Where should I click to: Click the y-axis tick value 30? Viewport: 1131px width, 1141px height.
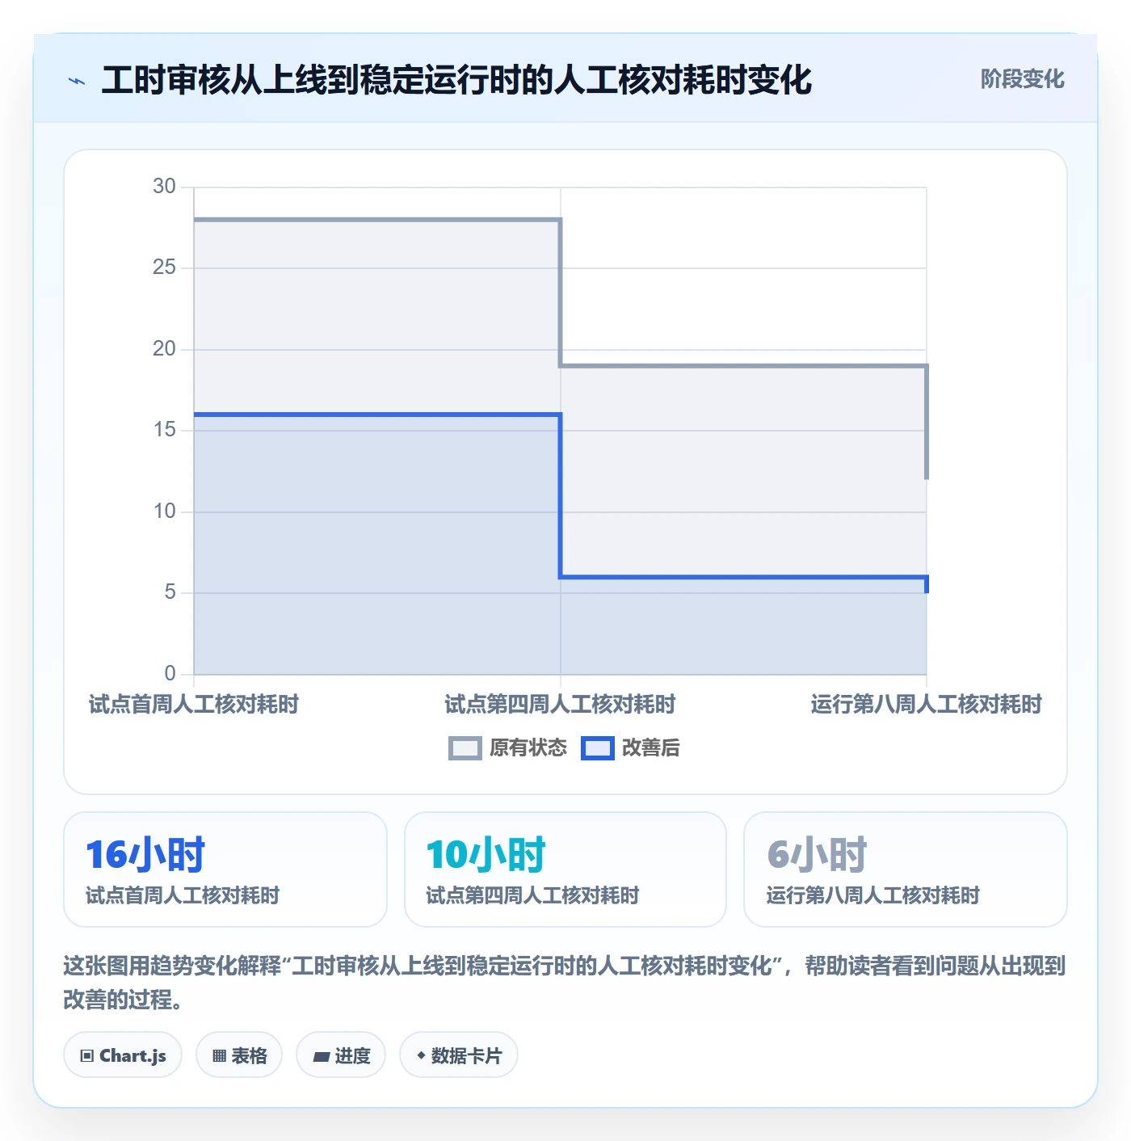[164, 187]
